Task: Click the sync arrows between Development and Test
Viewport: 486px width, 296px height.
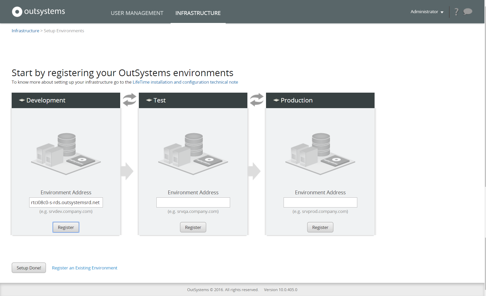Action: pyautogui.click(x=129, y=100)
